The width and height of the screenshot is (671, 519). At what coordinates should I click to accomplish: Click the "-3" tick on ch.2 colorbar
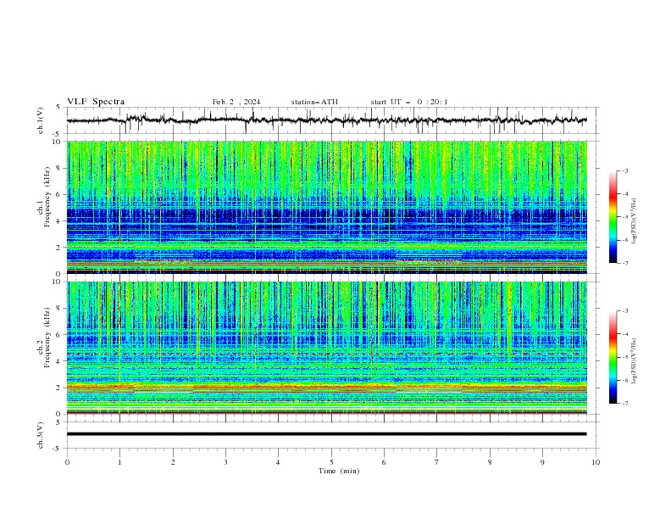tap(624, 311)
